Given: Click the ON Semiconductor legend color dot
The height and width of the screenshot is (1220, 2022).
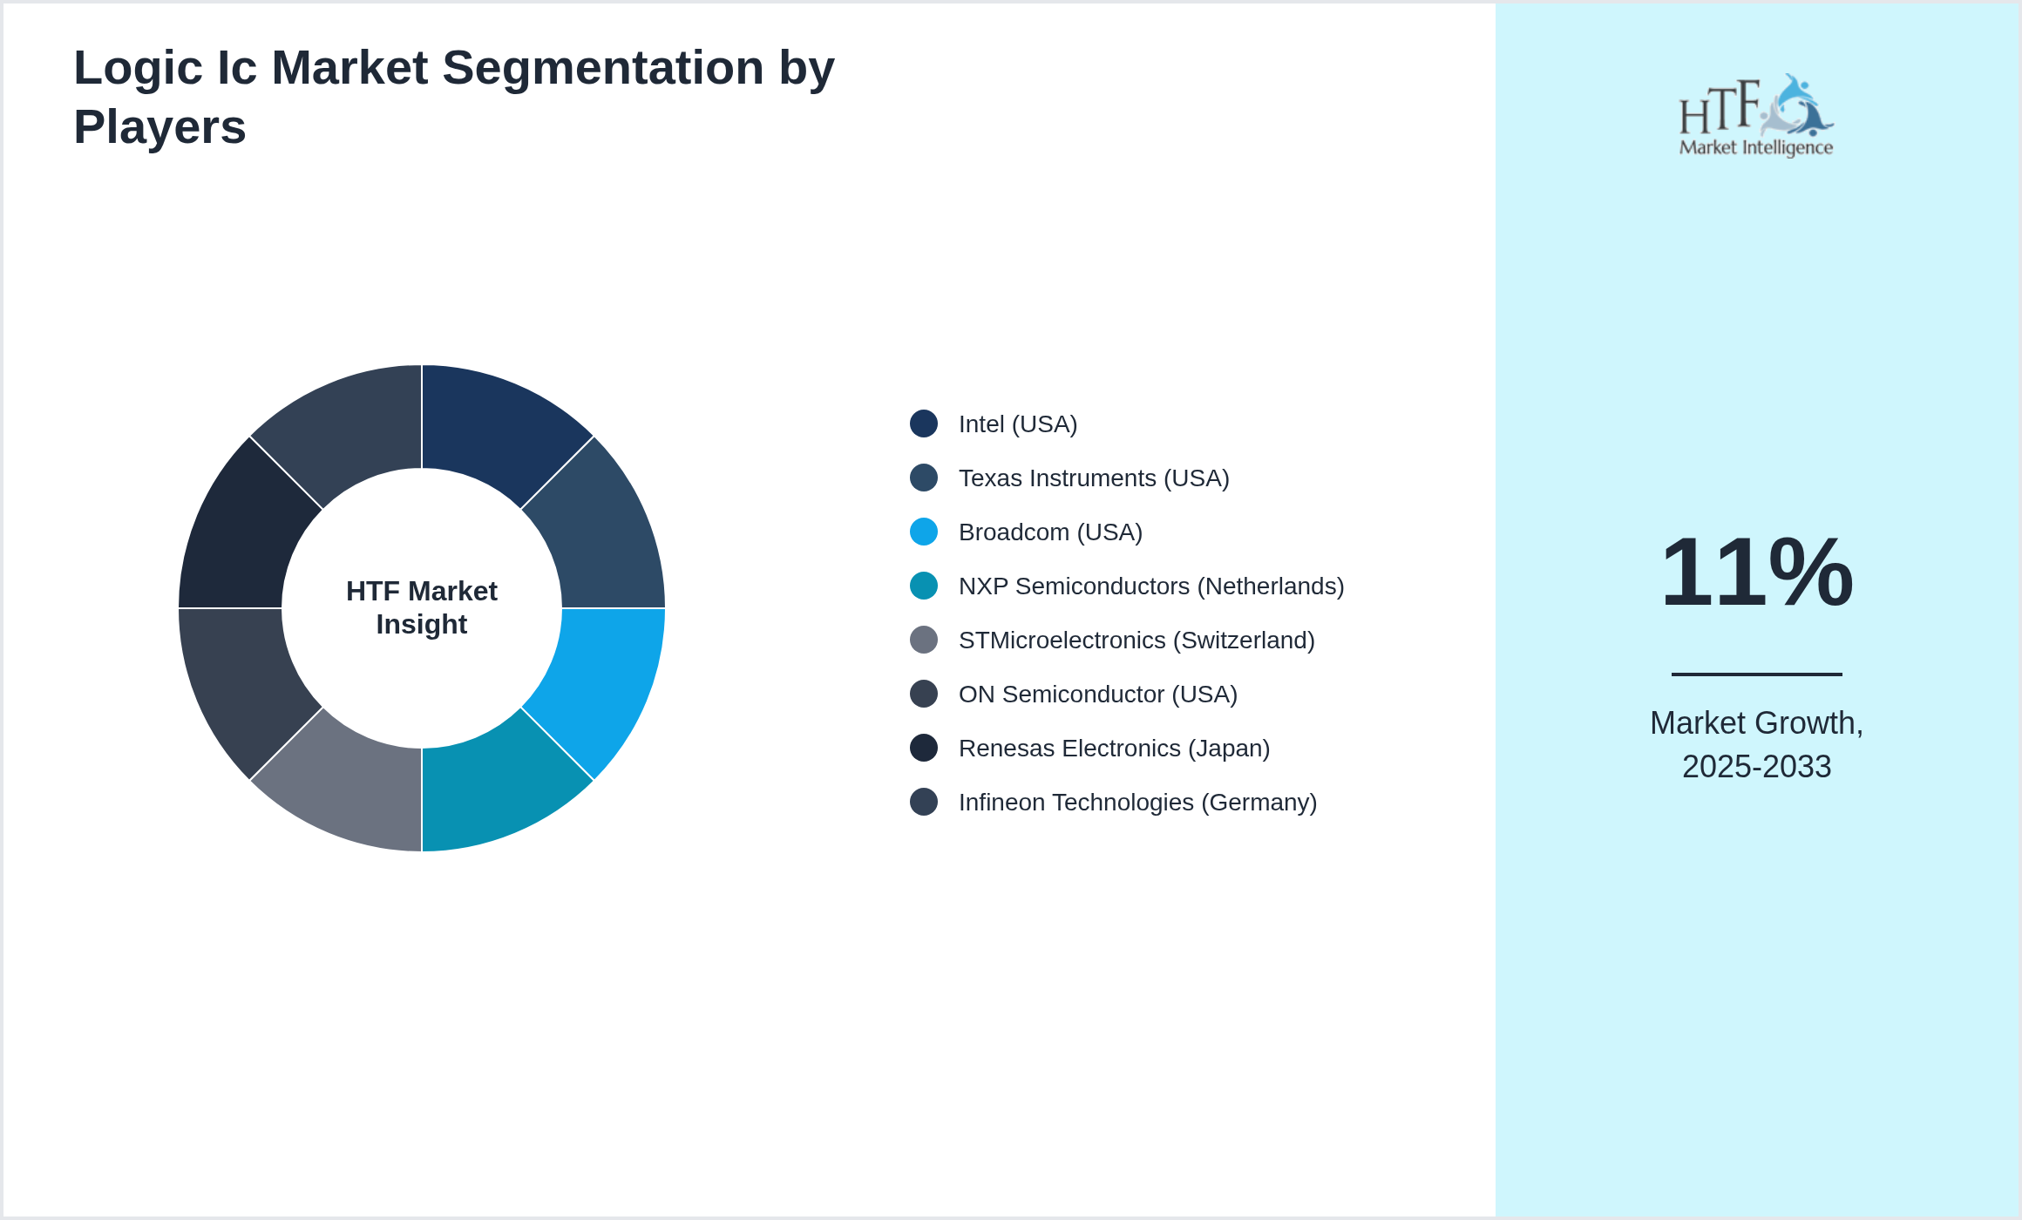Looking at the screenshot, I should coord(924,694).
